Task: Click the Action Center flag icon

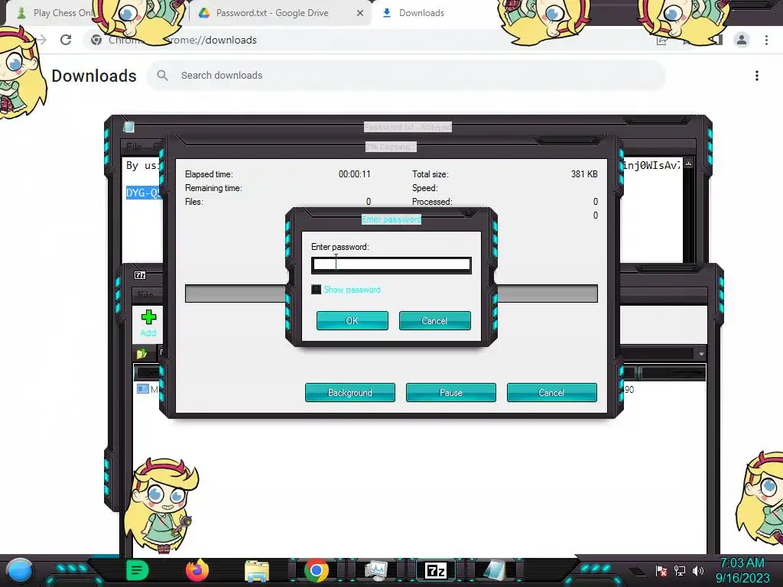Action: pos(661,571)
